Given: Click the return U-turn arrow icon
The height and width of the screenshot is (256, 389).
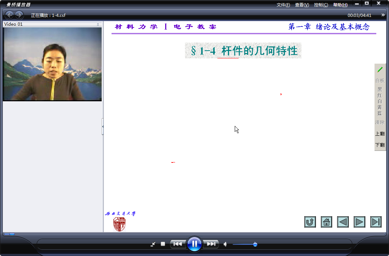Looking at the screenshot, I should point(310,222).
